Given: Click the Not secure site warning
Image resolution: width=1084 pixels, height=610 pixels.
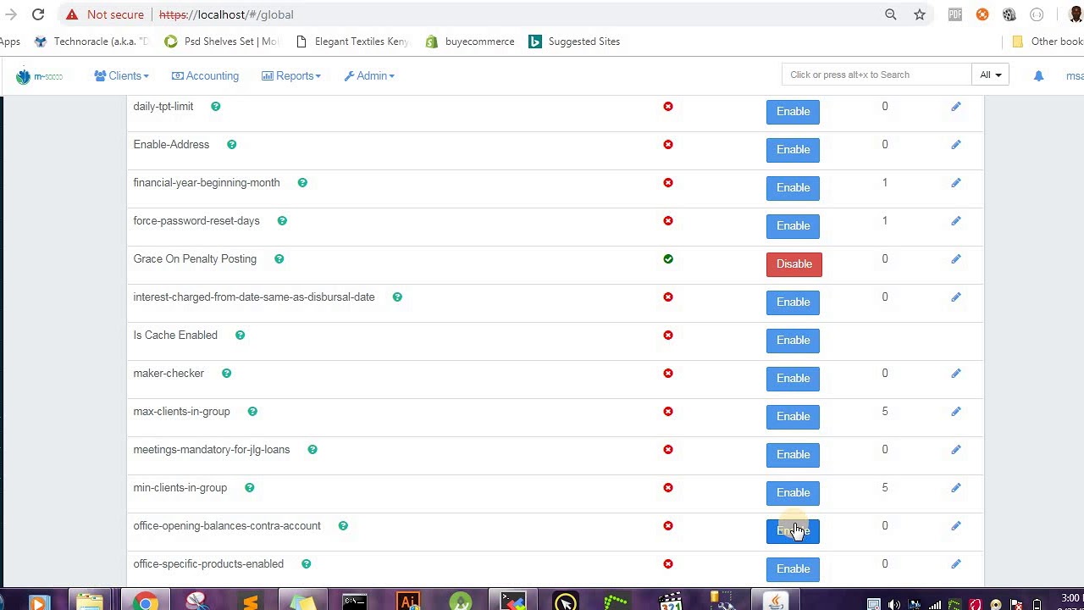Looking at the screenshot, I should point(105,14).
